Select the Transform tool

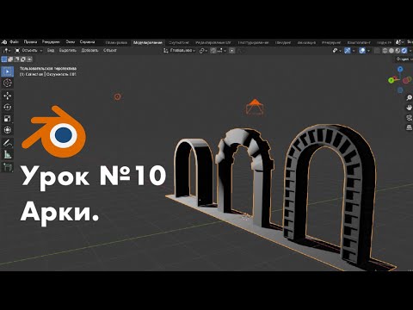point(8,130)
